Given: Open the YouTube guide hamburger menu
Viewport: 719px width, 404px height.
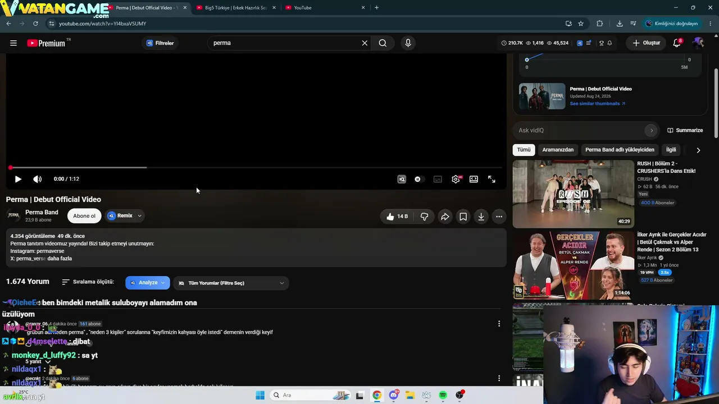Looking at the screenshot, I should pos(13,43).
